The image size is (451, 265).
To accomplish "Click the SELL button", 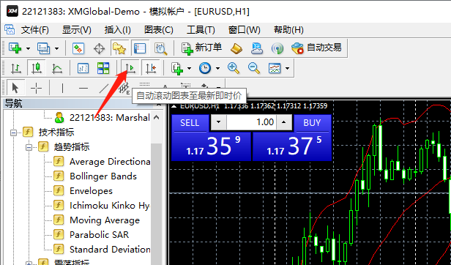I will pos(190,123).
